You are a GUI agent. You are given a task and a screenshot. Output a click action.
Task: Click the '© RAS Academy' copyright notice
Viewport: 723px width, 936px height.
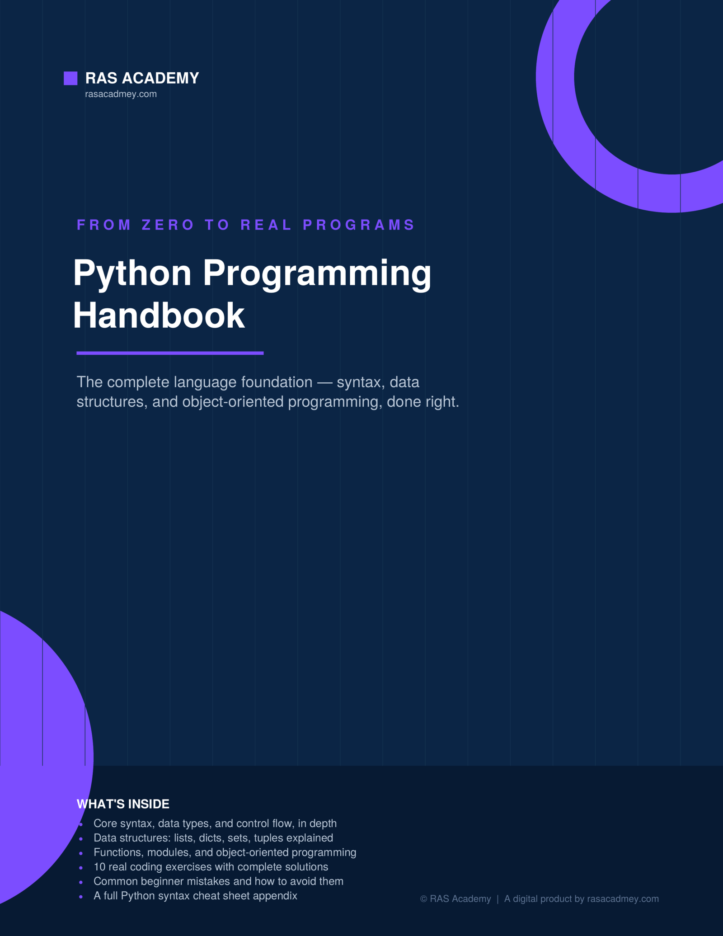(x=455, y=899)
